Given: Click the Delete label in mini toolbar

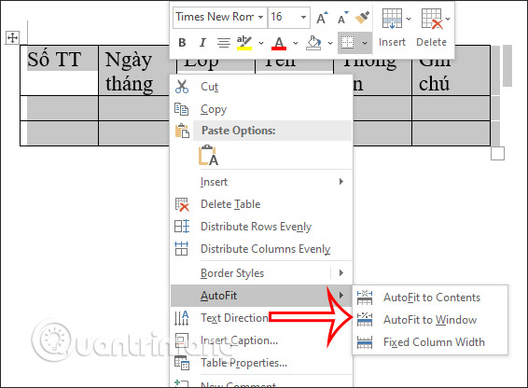Looking at the screenshot, I should click(x=431, y=42).
